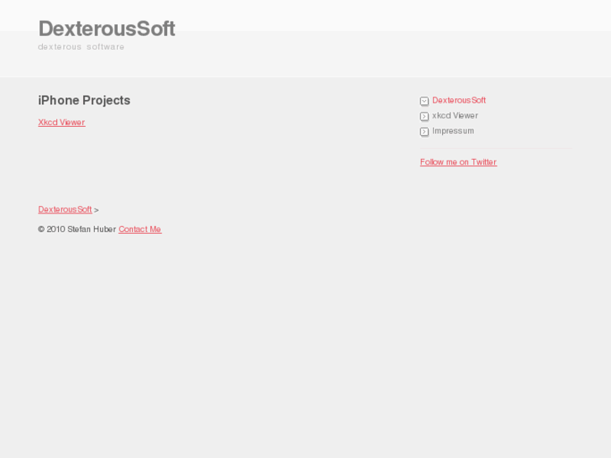Viewport: 611px width, 458px height.
Task: Click the Contact Me footer link
Action: coord(140,229)
